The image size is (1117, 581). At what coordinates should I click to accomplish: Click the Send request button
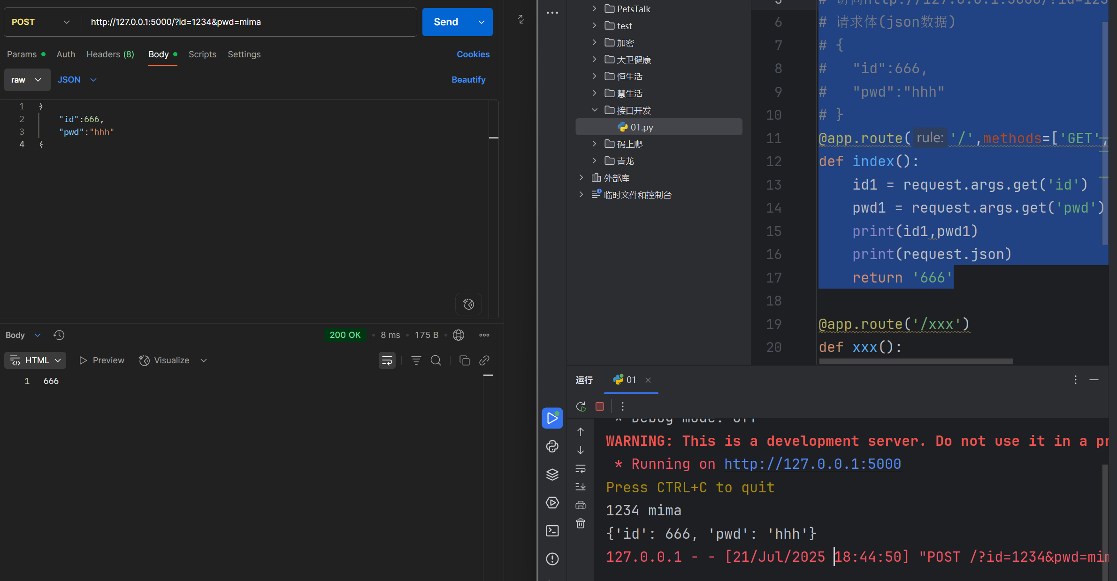pyautogui.click(x=446, y=22)
